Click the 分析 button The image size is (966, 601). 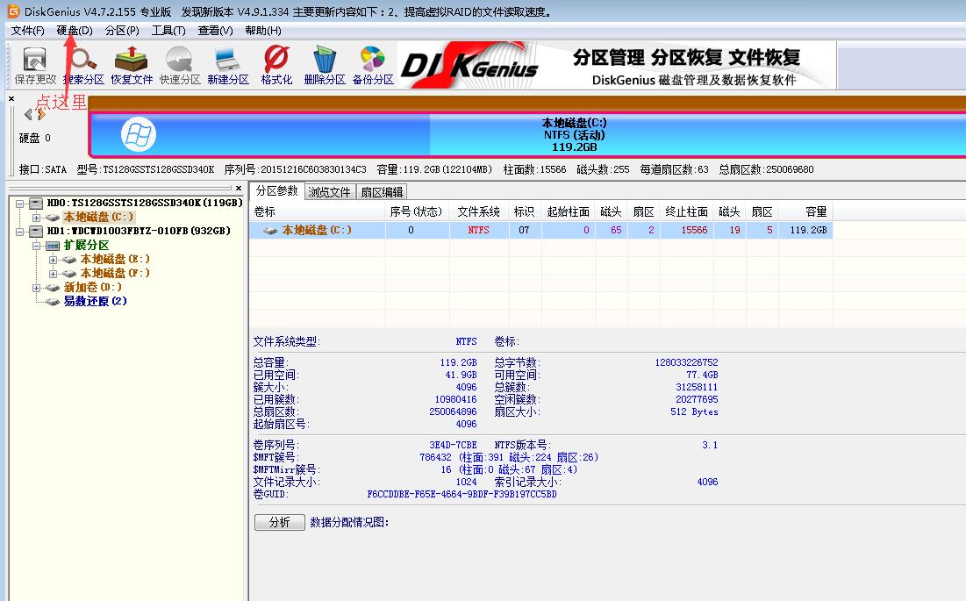click(279, 522)
